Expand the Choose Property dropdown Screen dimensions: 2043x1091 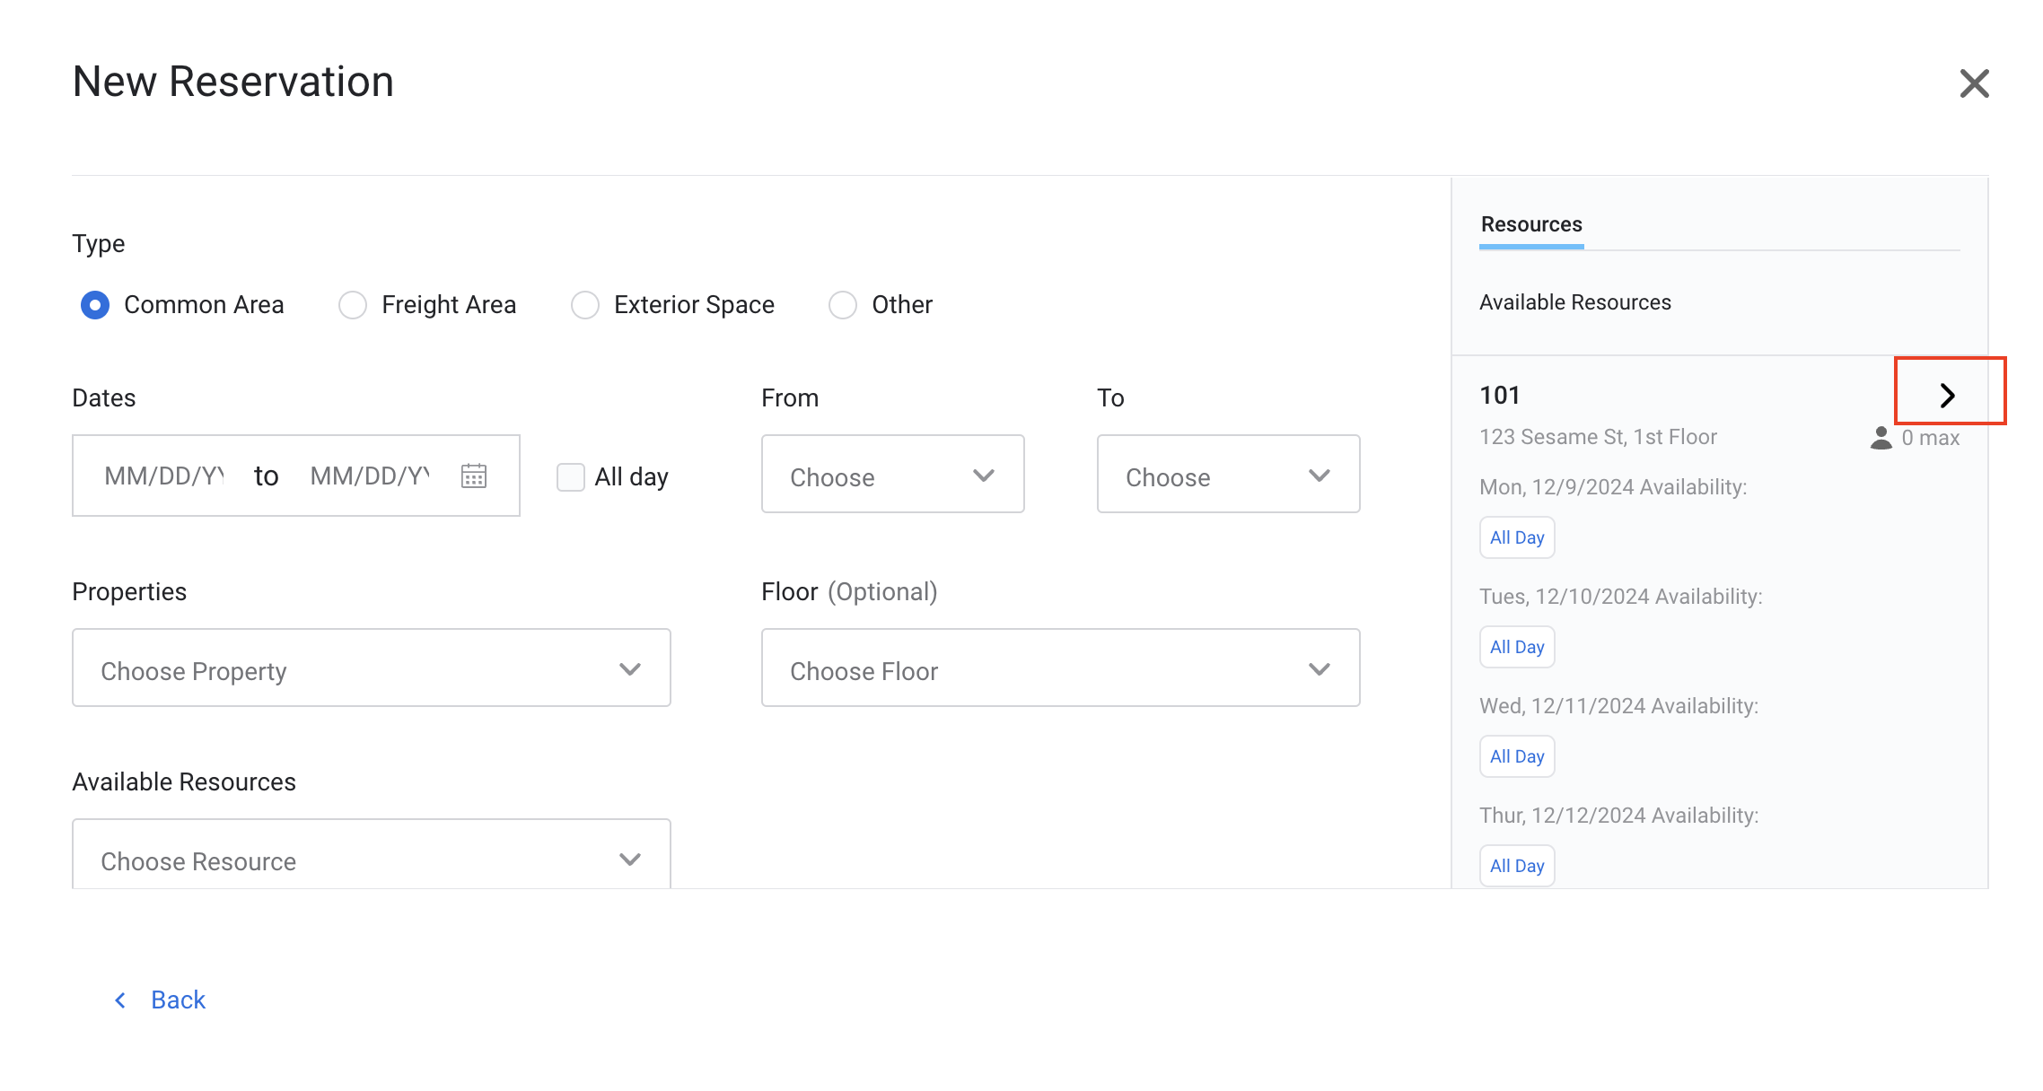pos(371,668)
